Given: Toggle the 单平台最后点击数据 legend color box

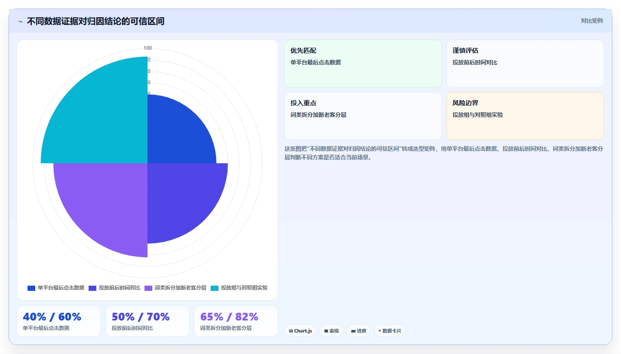Looking at the screenshot, I should pyautogui.click(x=31, y=288).
